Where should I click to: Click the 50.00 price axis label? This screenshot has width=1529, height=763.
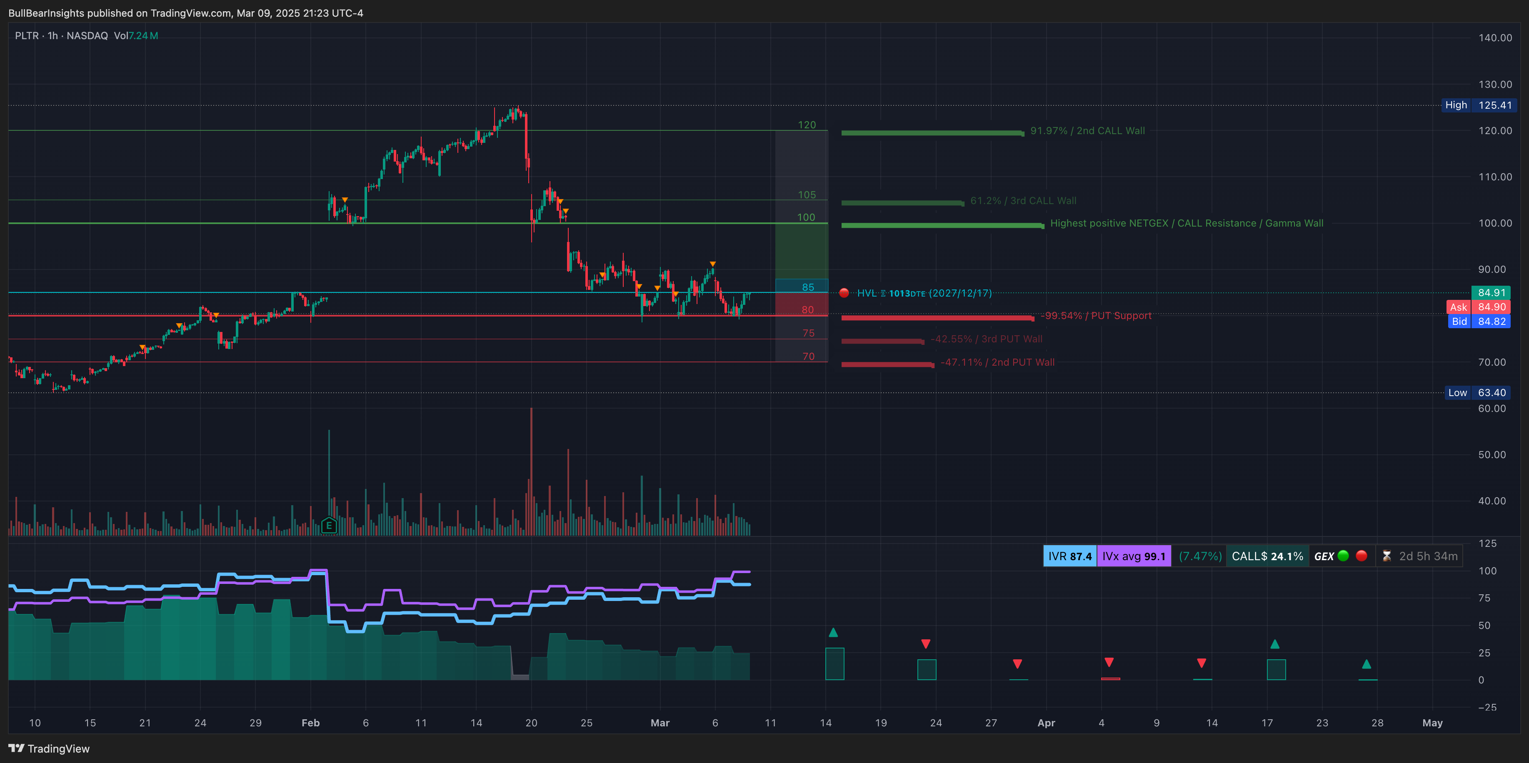[1492, 454]
